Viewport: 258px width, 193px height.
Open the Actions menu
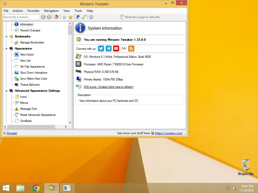click(x=18, y=11)
